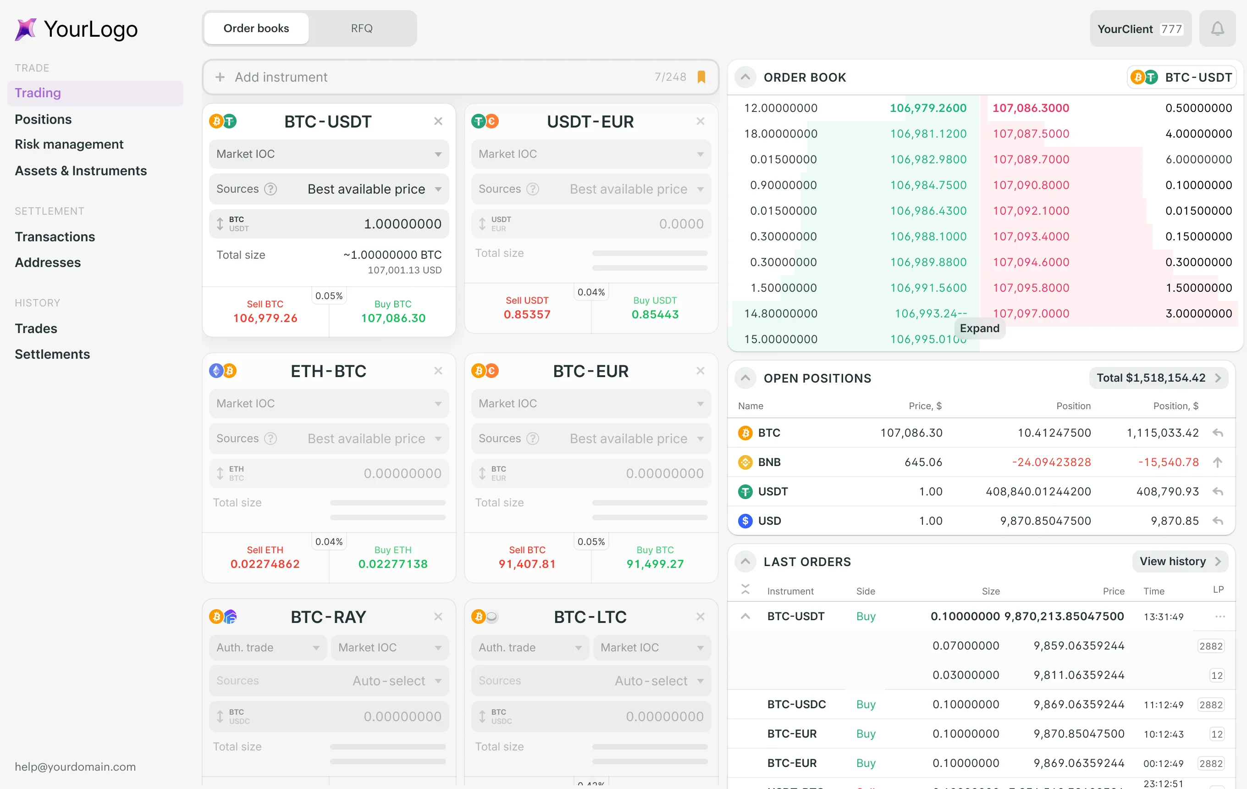Collapse the Order Book panel

(745, 77)
